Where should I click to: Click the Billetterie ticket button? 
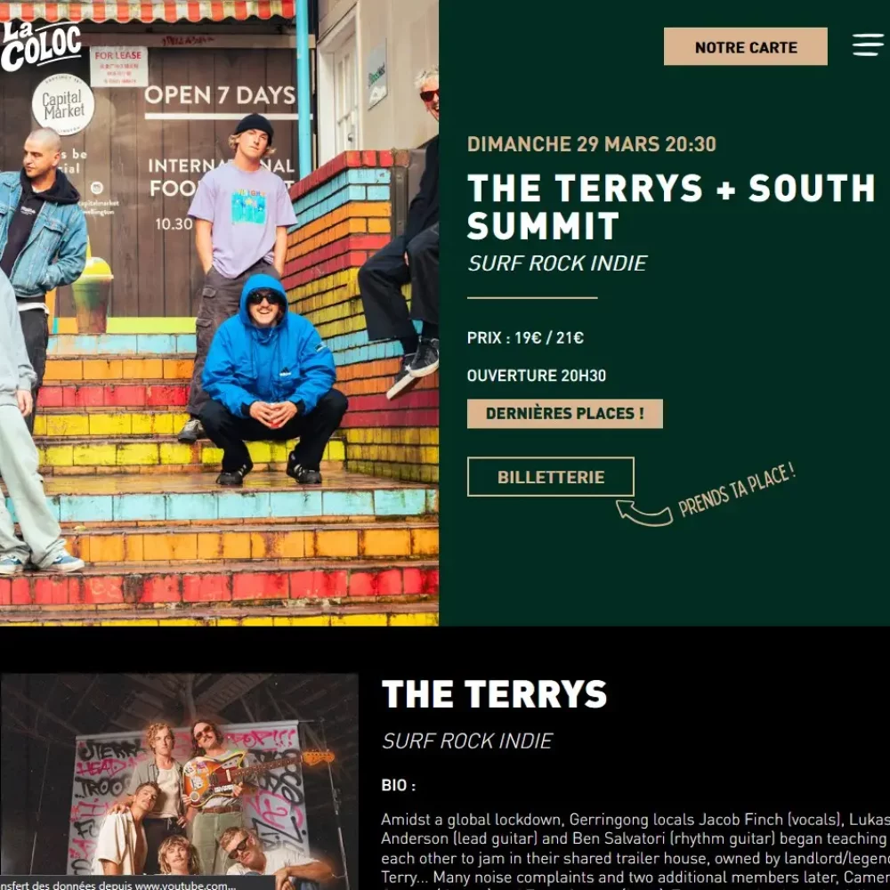coord(551,477)
